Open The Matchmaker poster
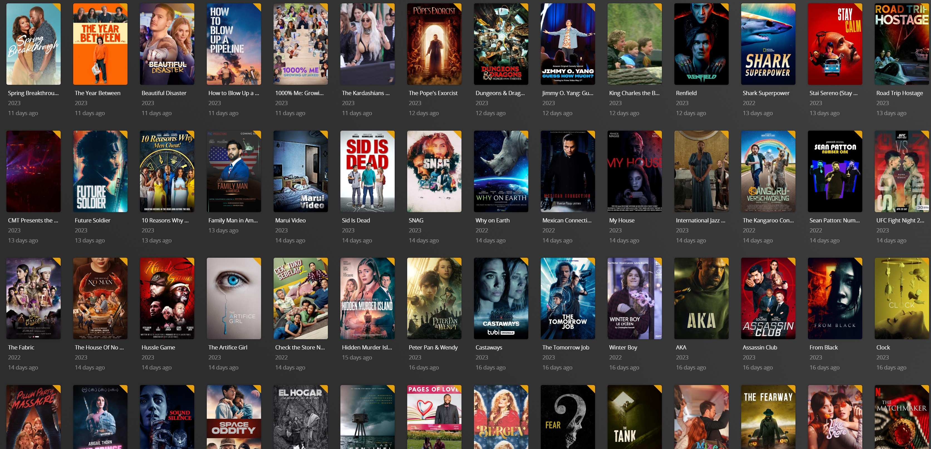Screen dimensions: 931x449 pyautogui.click(x=902, y=417)
